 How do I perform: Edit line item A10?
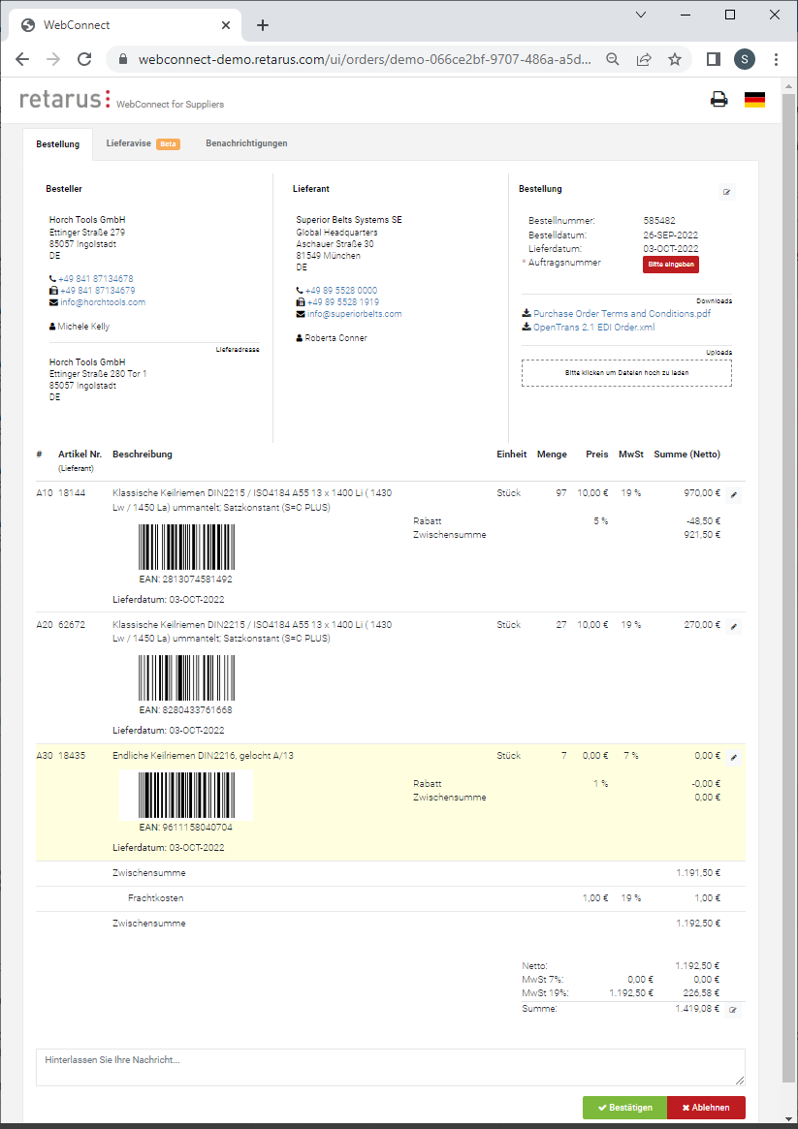tap(733, 494)
